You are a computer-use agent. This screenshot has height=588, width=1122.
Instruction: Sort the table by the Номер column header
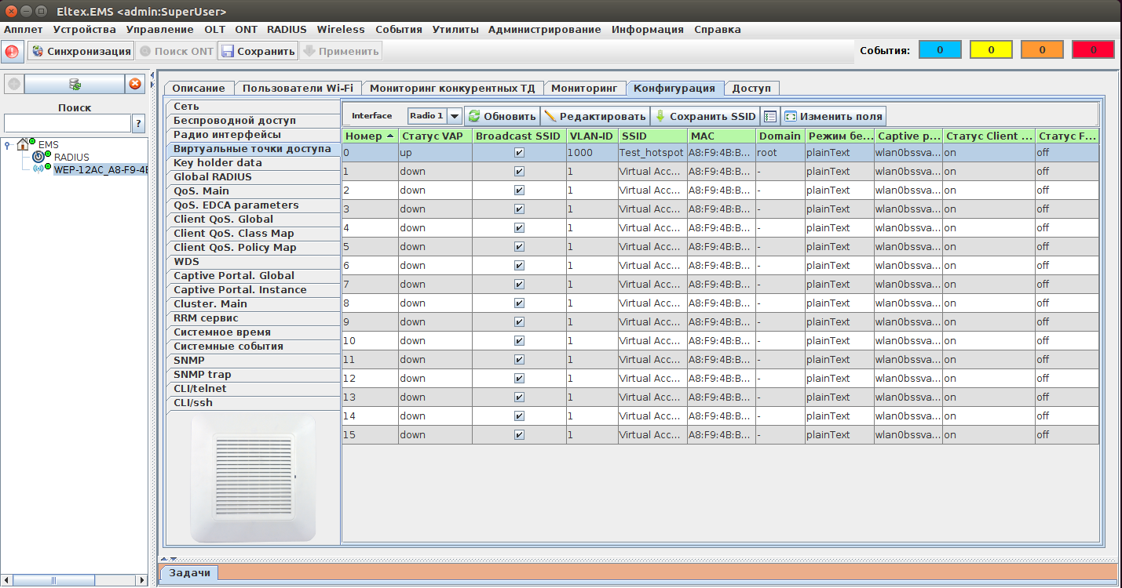coord(370,136)
